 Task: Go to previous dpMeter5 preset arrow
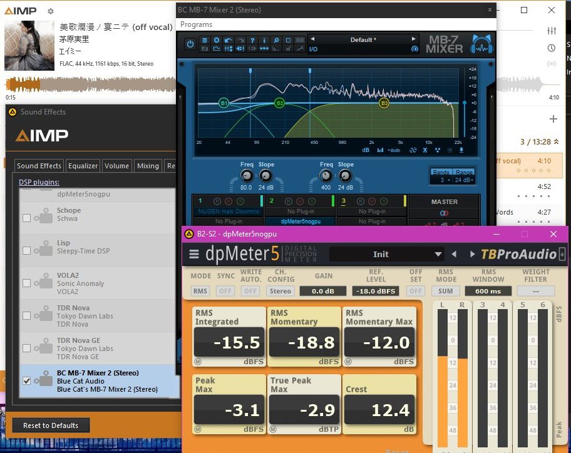(x=454, y=254)
